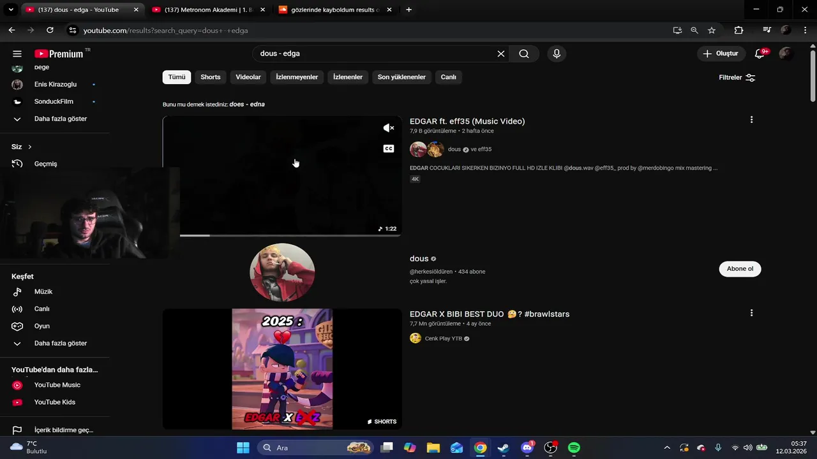The image size is (817, 459).
Task: Click the magnifier search button
Action: click(x=524, y=54)
